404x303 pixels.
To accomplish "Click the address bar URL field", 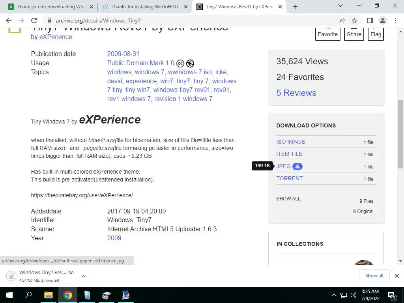I will coord(191,21).
